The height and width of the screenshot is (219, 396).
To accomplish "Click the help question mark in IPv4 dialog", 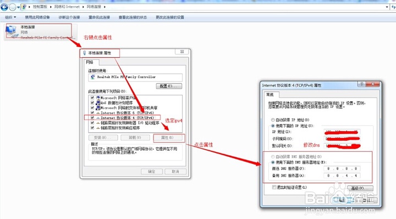I will tap(361, 84).
